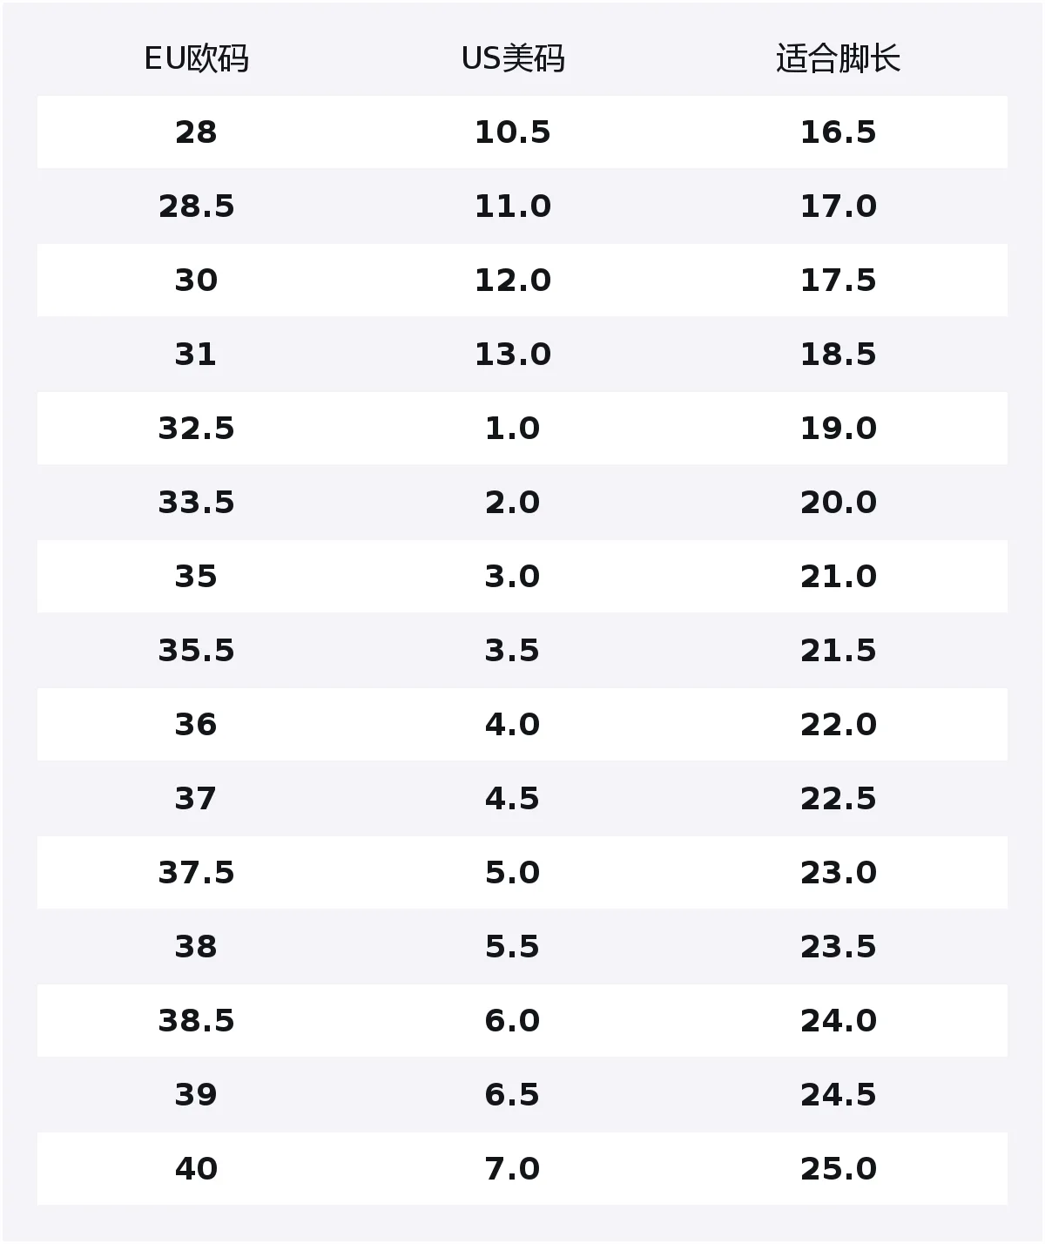
Task: Click foot length 25.0 cell
Action: [838, 1169]
